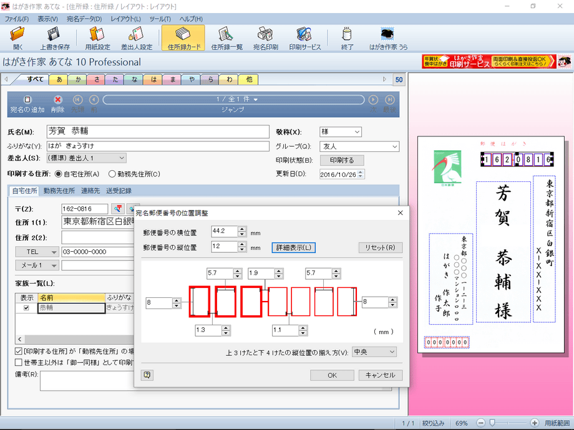
Task: Click the 終了 exit icon
Action: tap(347, 38)
